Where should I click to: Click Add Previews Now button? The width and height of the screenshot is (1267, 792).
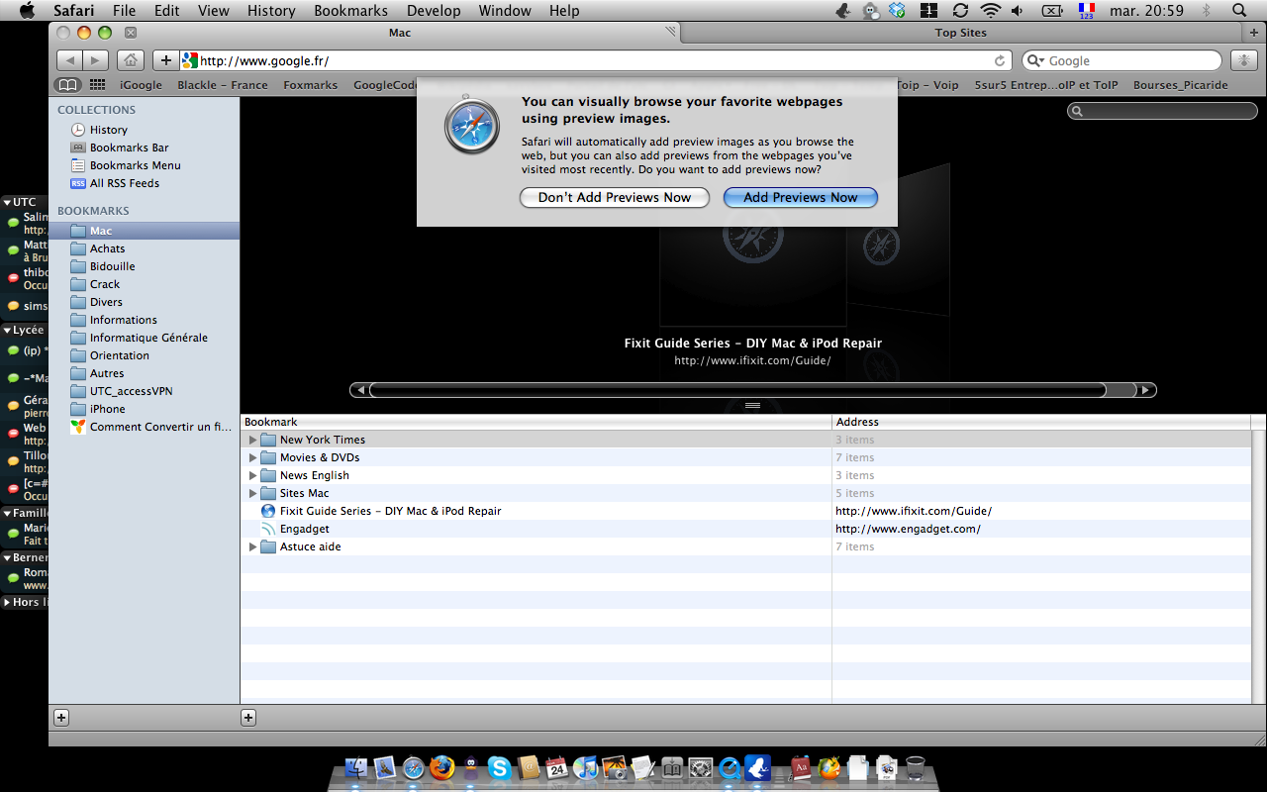pos(801,197)
